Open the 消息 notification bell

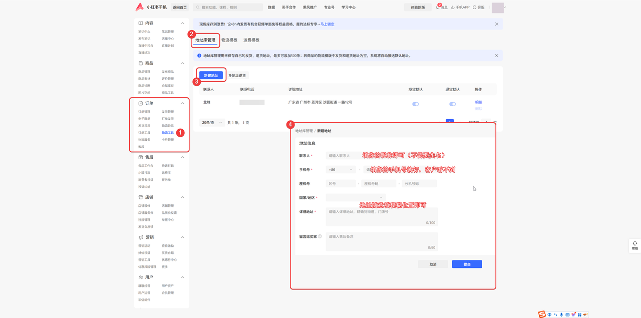click(438, 8)
